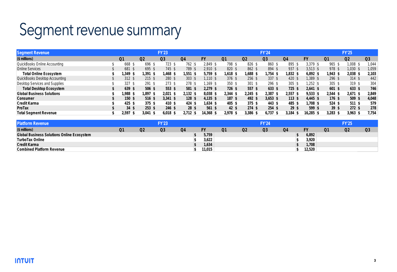397x272 pixels.
Task: Select the total segment revenue value 3,963
Action: (351, 113)
